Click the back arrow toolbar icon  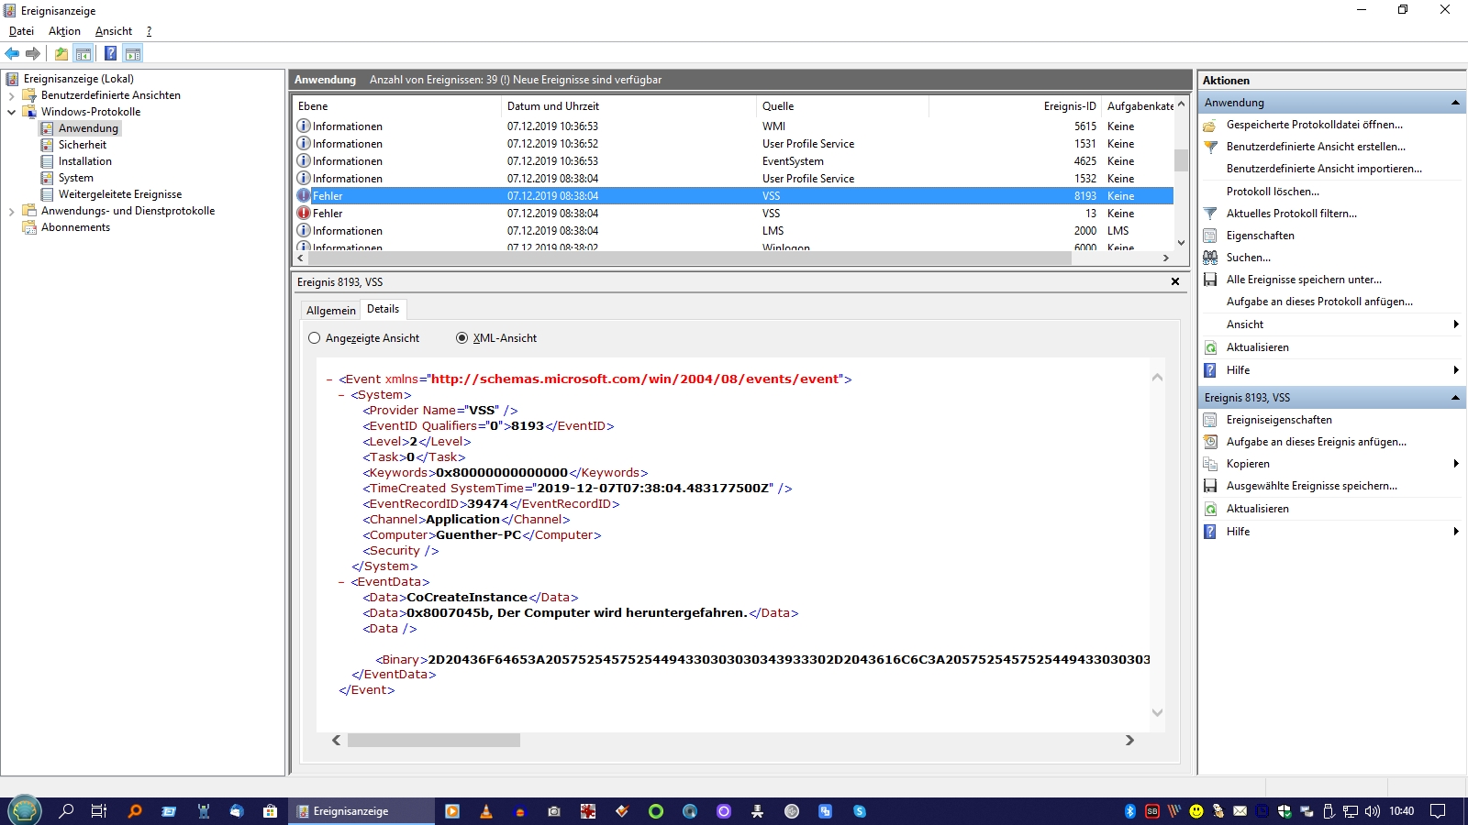[12, 54]
